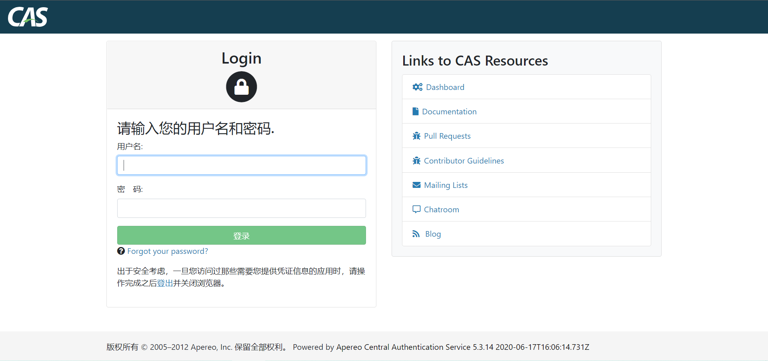This screenshot has height=361, width=768.
Task: Click the Forgot your password link
Action: coord(168,251)
